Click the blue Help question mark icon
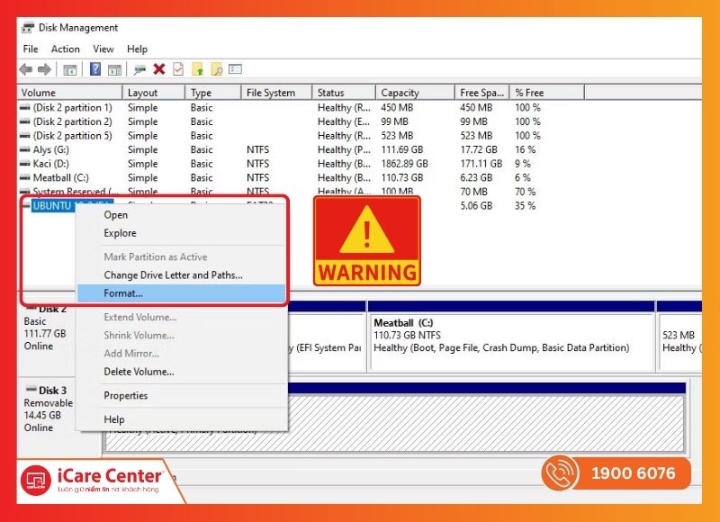 (95, 69)
